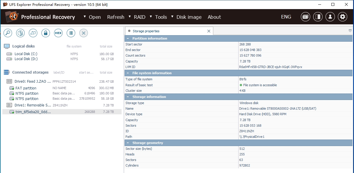Click the path value \\.\PhysicalDrive1

[x=252, y=137]
